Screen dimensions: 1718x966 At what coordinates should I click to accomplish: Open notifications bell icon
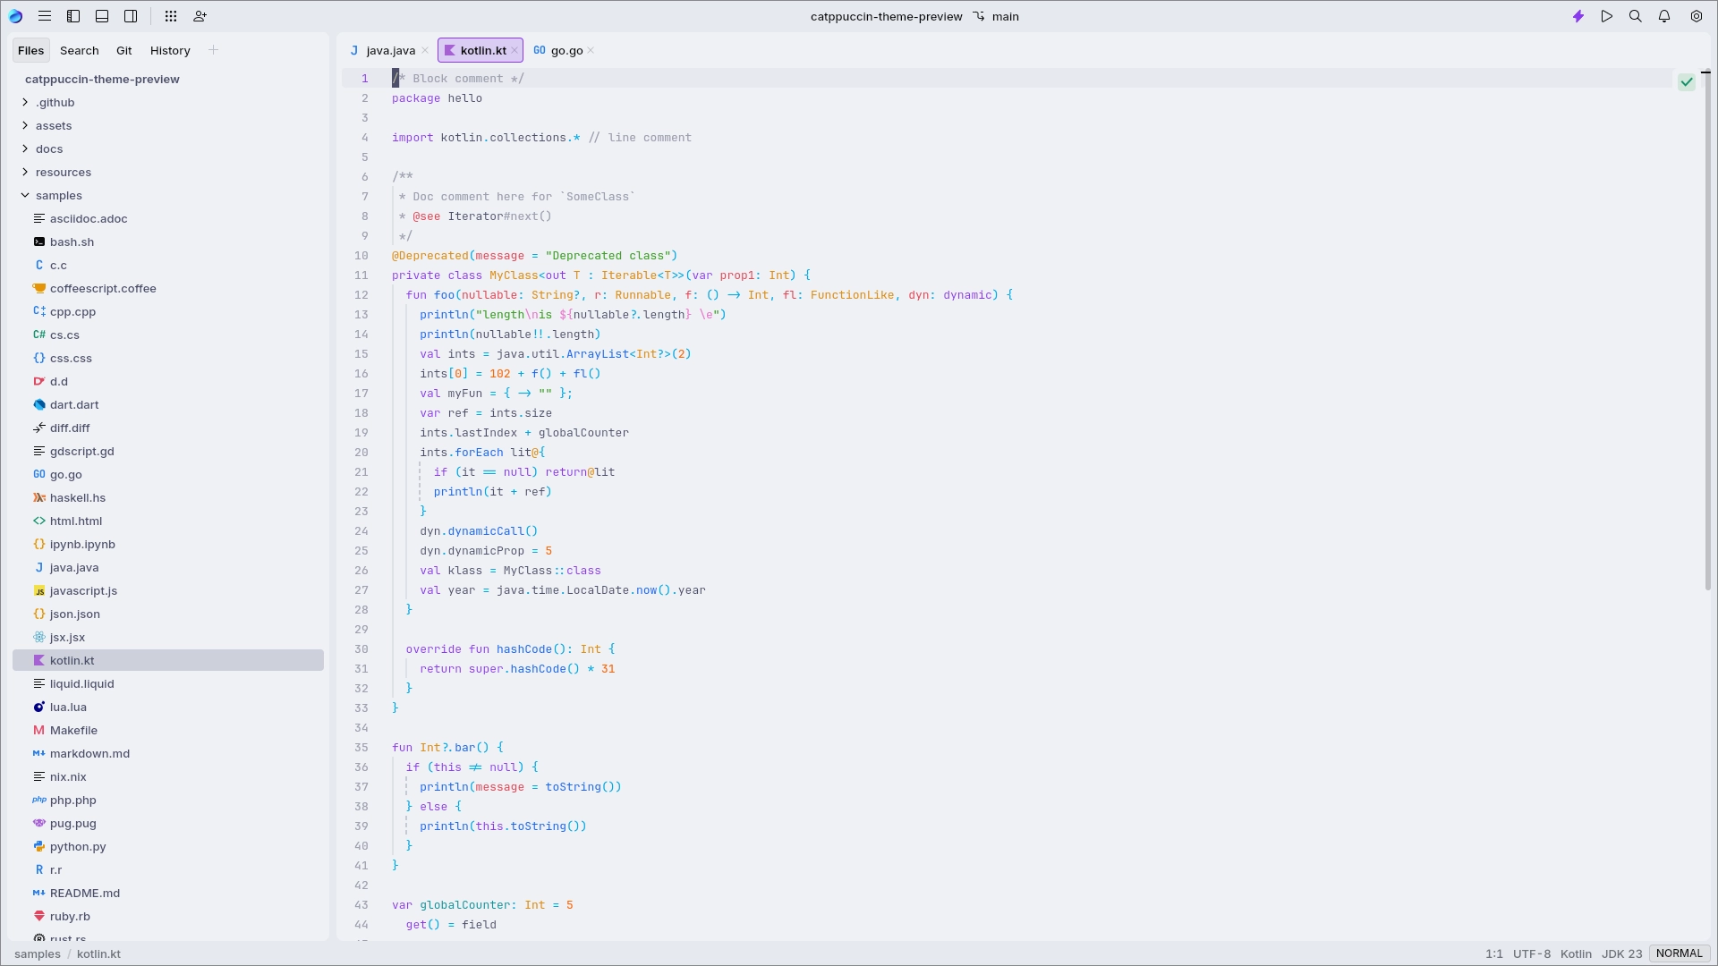pyautogui.click(x=1664, y=16)
